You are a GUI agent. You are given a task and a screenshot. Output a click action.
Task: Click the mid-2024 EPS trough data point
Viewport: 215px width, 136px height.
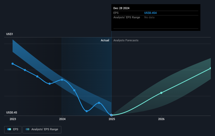pos(87,111)
